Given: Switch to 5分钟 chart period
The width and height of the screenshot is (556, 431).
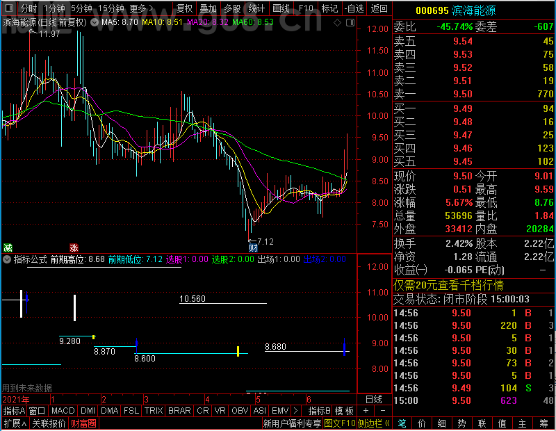Looking at the screenshot, I should (81, 8).
